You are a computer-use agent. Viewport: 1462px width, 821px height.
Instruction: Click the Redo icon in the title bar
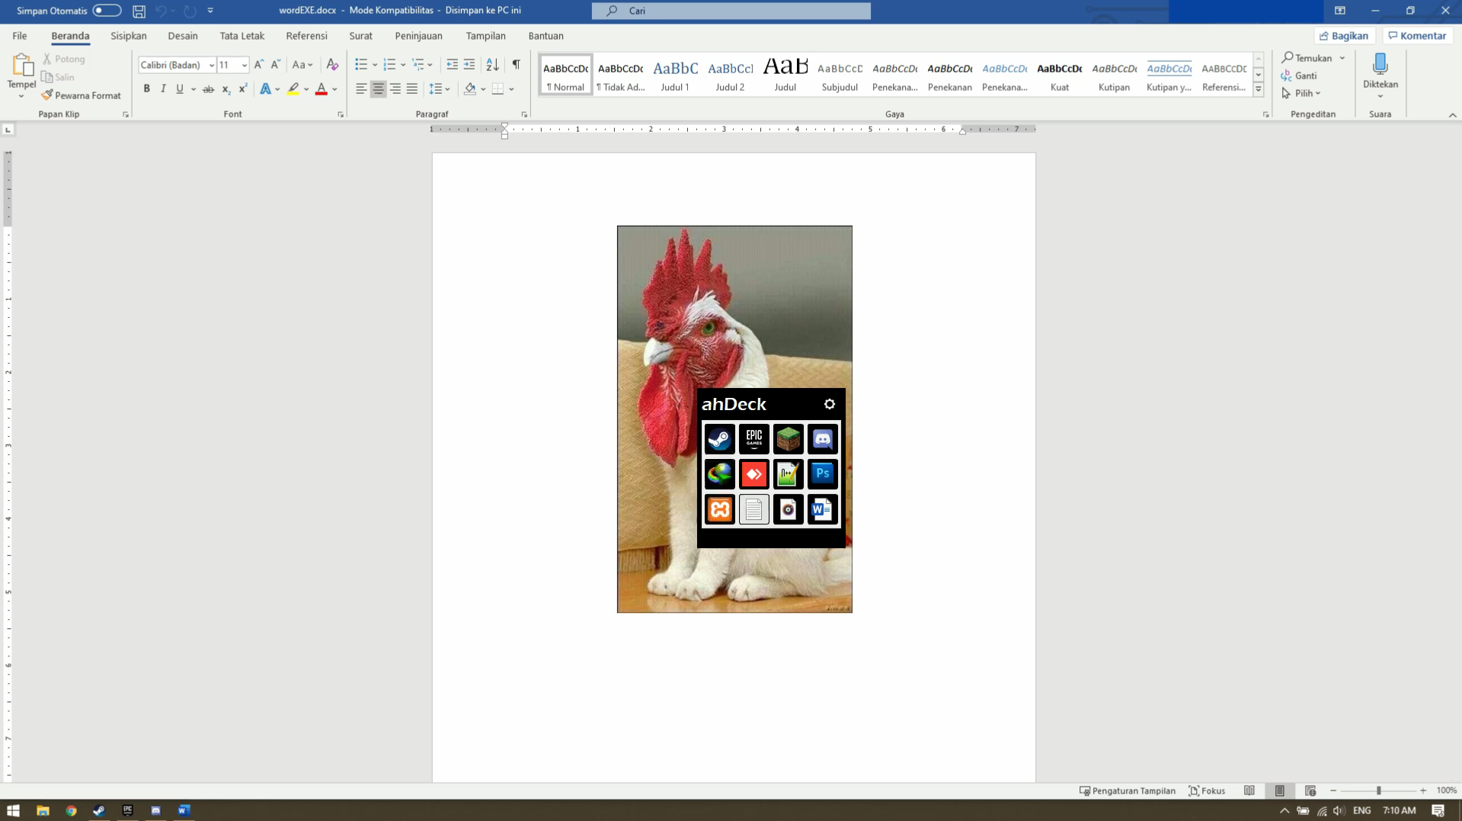coord(190,11)
